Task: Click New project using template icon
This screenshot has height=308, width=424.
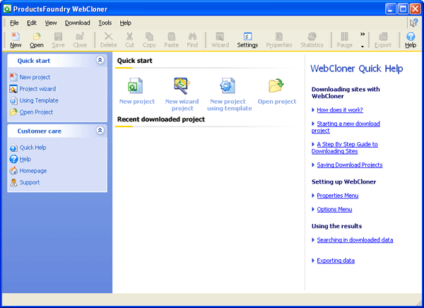Action: [228, 85]
